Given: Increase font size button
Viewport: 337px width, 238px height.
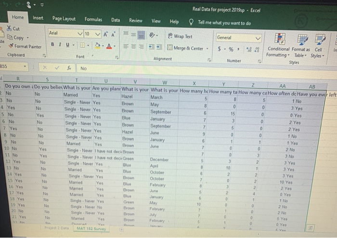Looking at the screenshot, I should tap(105, 34).
